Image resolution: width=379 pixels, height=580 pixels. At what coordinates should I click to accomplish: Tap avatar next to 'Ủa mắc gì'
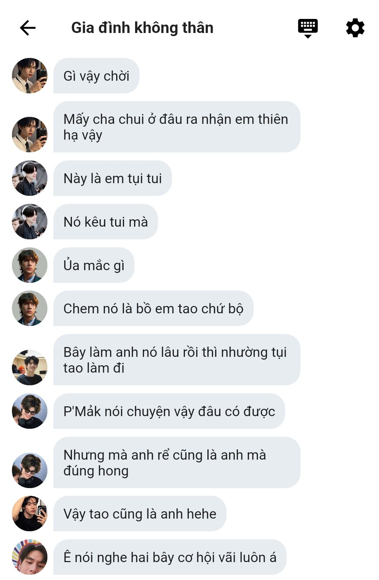click(x=29, y=265)
